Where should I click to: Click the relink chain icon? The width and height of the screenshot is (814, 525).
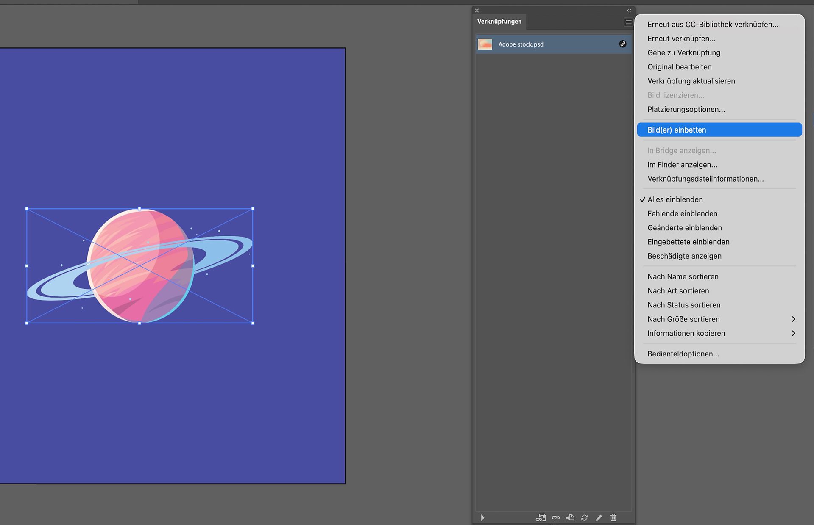click(x=555, y=517)
